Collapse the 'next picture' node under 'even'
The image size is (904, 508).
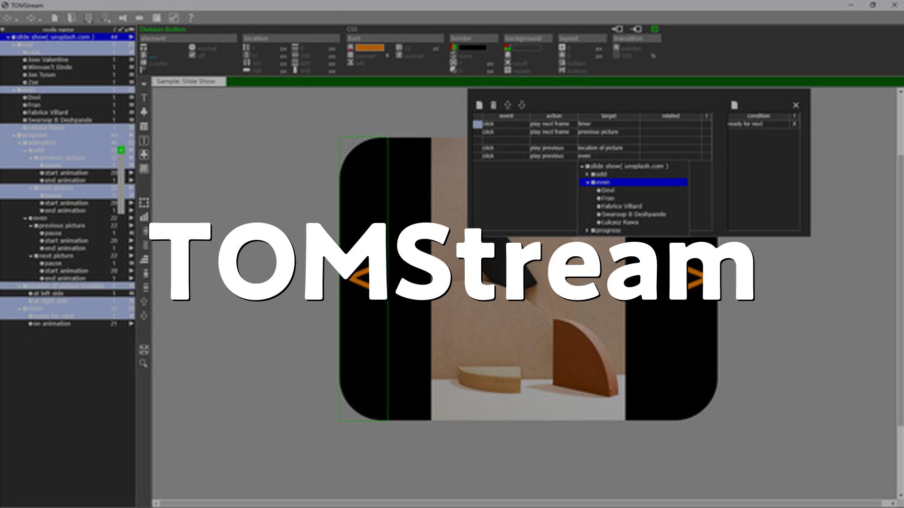point(31,256)
